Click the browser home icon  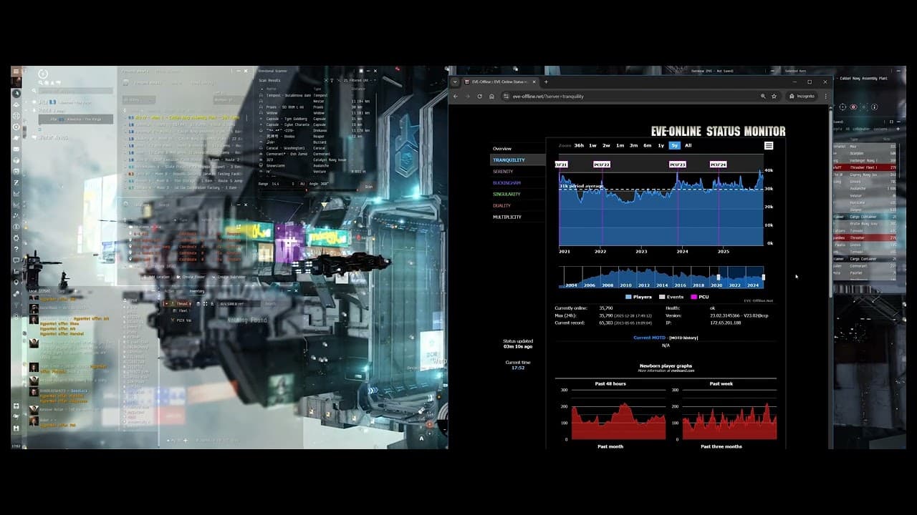click(491, 96)
